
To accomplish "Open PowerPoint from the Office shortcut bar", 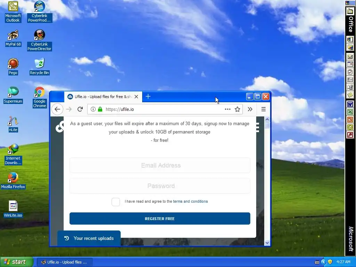I will [x=350, y=120].
